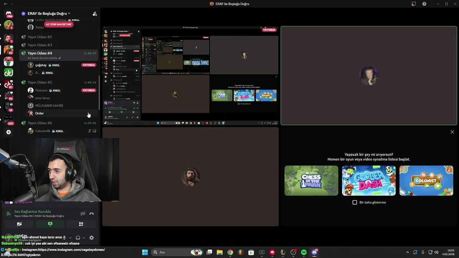Open File Explorer from the taskbar
Viewport: 459px width, 258px height.
pos(219,252)
